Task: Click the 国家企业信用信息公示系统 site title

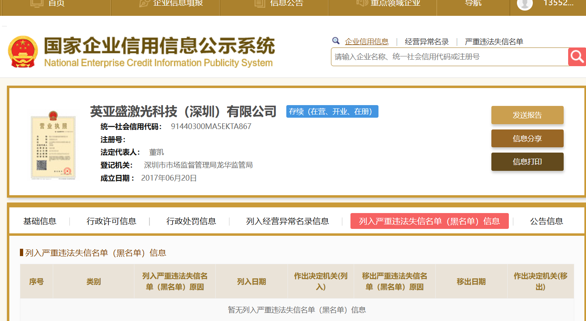Action: coord(159,45)
